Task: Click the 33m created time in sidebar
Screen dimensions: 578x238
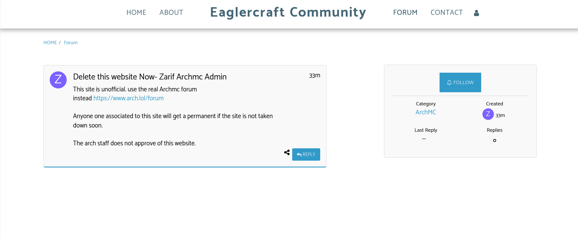Action: (500, 116)
